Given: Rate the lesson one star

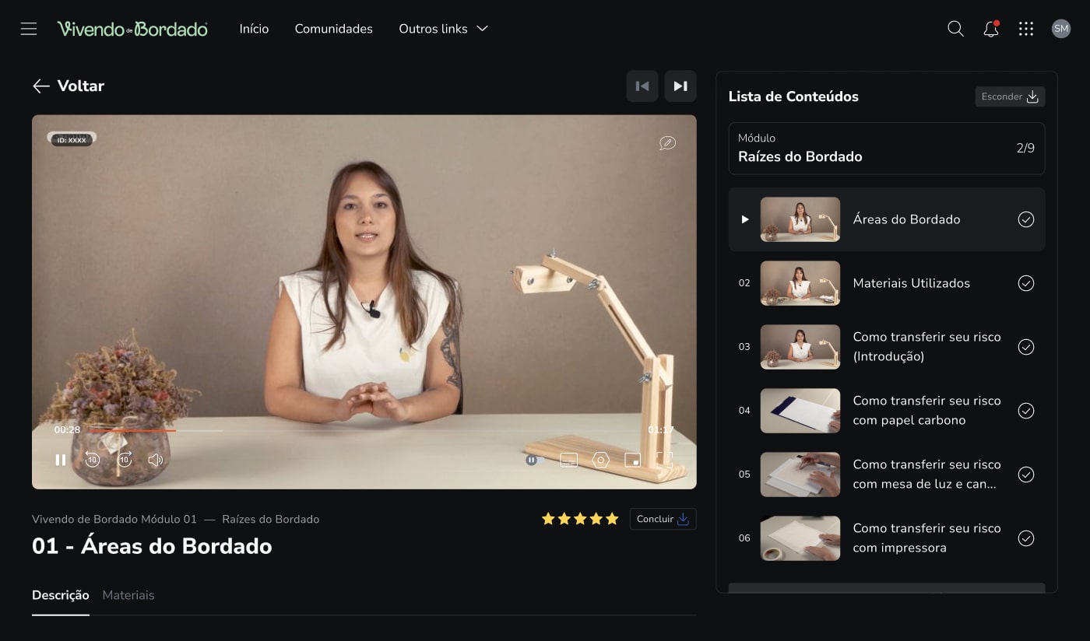Looking at the screenshot, I should 548,519.
